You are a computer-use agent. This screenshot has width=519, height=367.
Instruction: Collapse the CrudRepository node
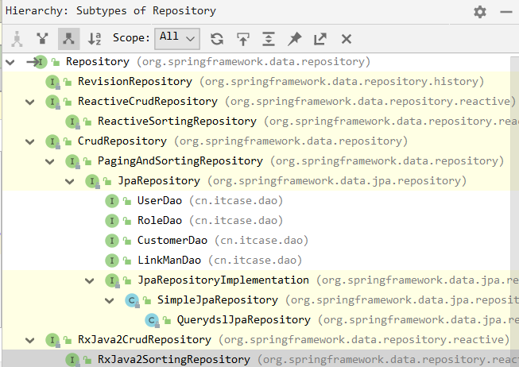[x=30, y=141]
